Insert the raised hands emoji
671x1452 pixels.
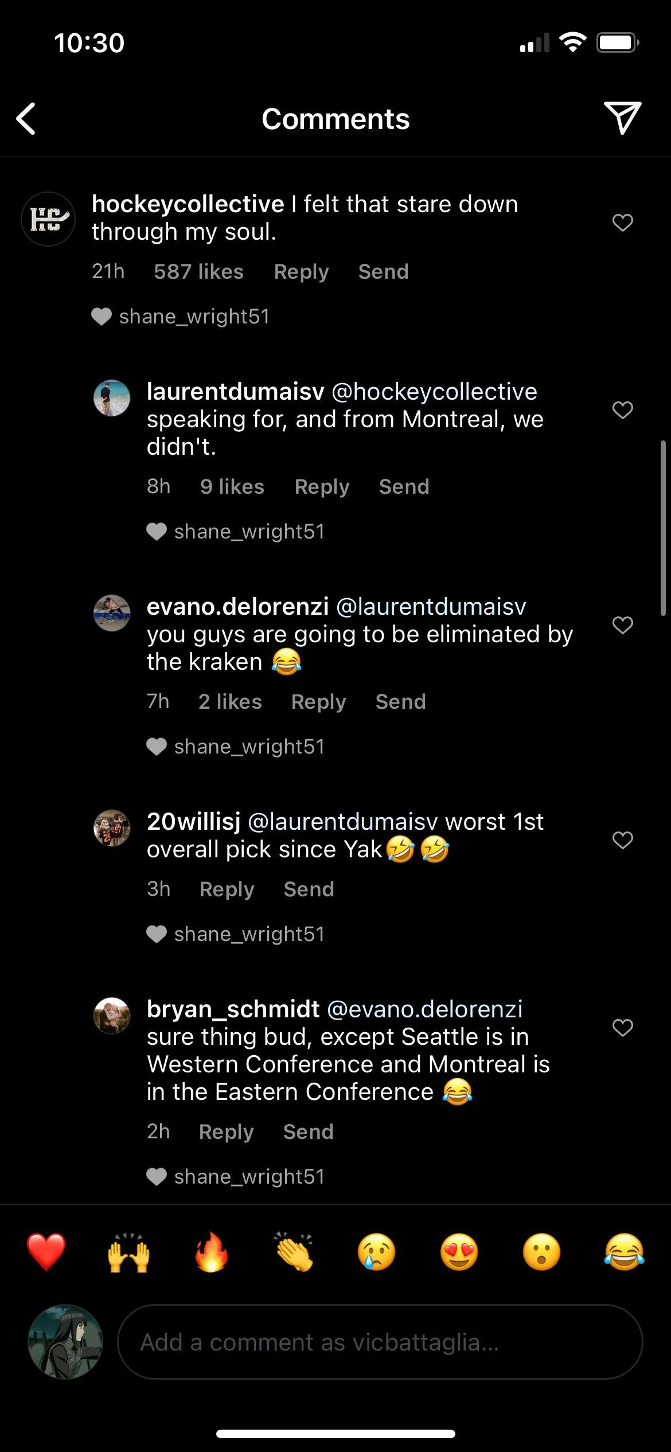[x=128, y=1252]
